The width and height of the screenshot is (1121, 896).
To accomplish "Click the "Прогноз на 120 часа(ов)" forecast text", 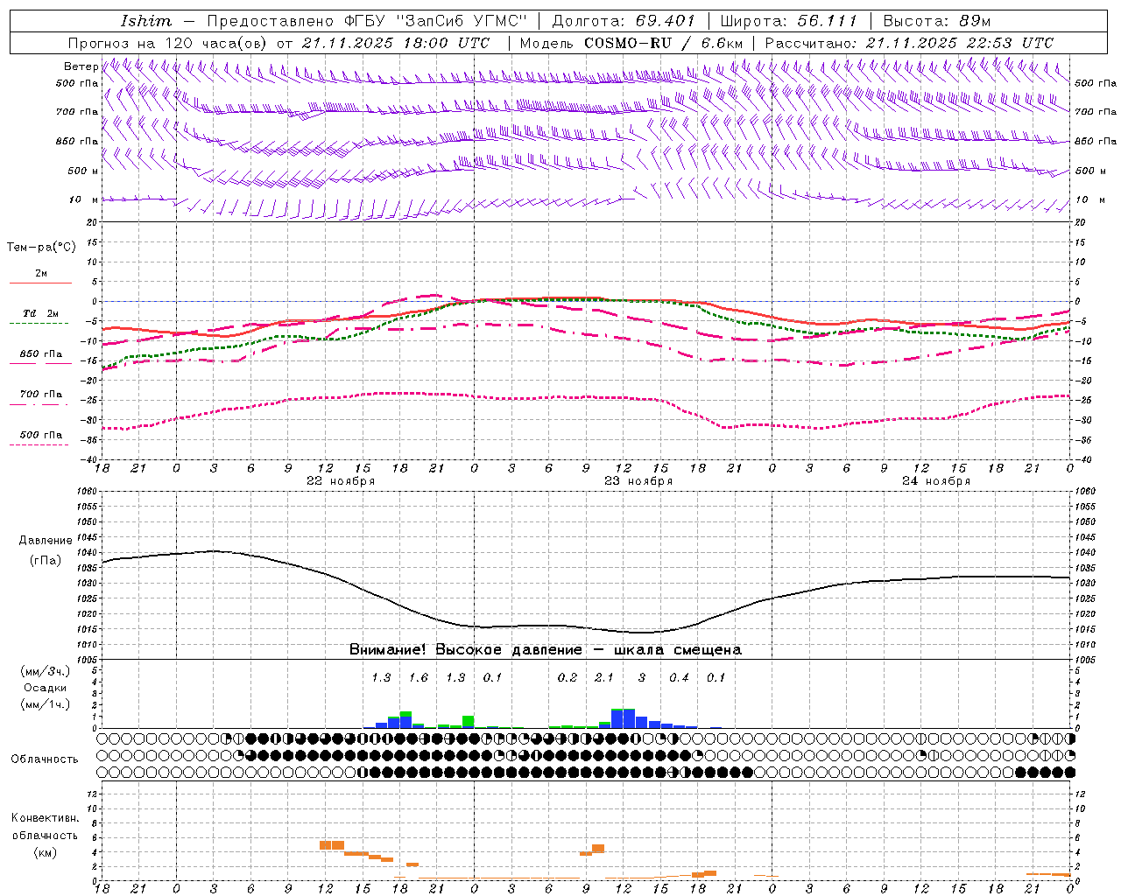I will [x=169, y=43].
